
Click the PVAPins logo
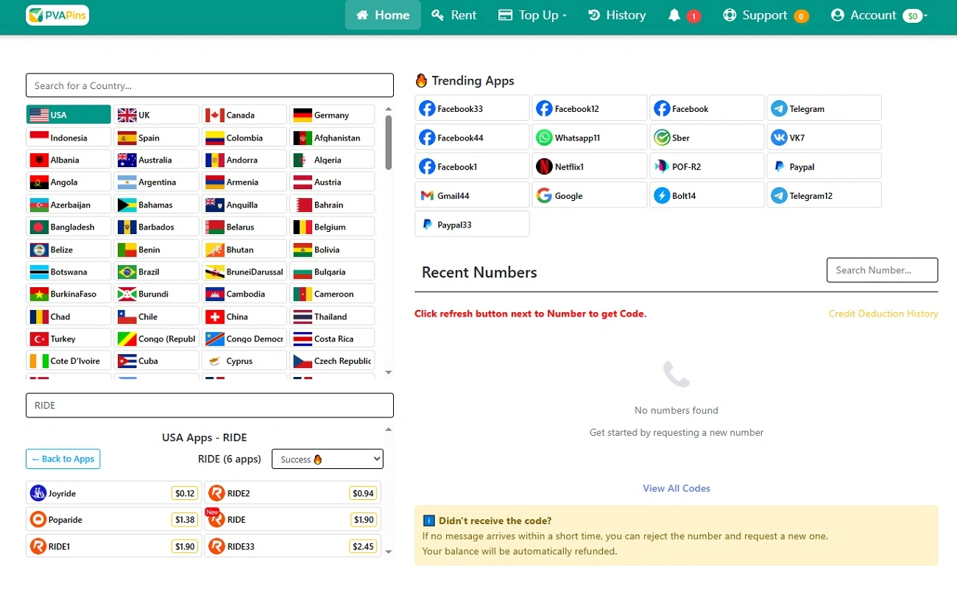coord(57,15)
